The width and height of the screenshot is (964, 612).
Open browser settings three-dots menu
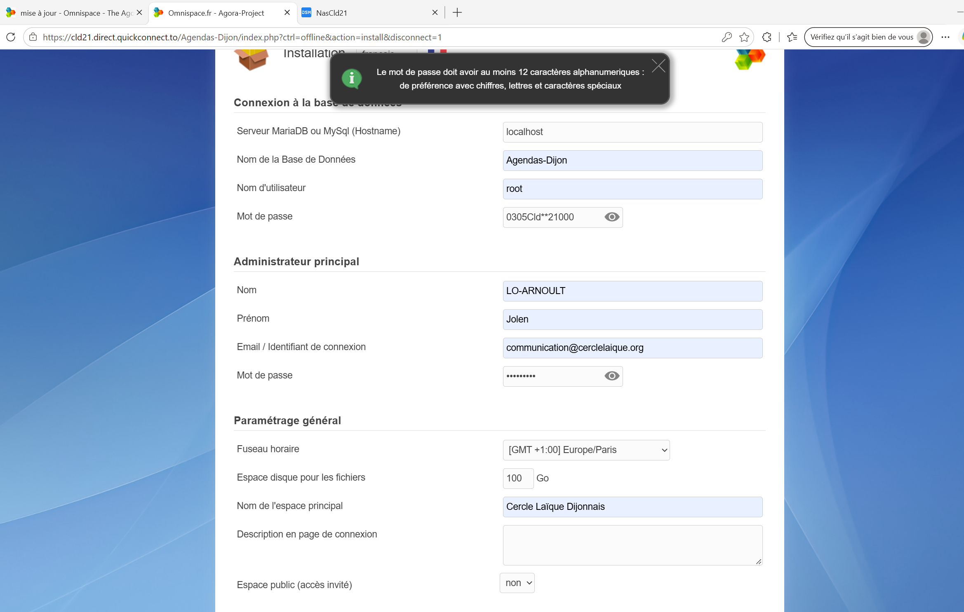pos(945,37)
